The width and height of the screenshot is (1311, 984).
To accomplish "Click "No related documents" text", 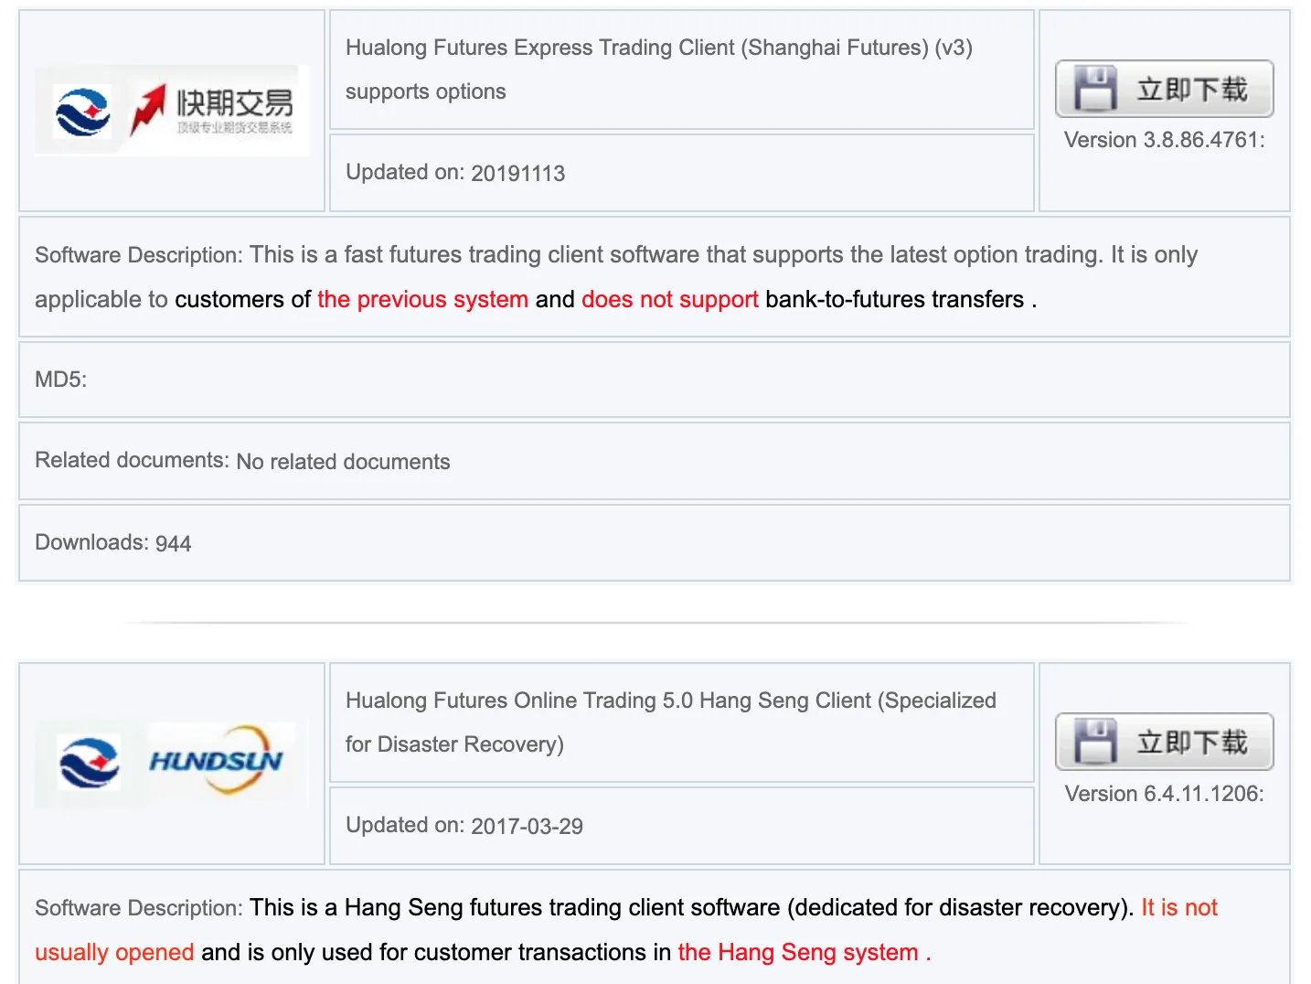I will click(344, 462).
